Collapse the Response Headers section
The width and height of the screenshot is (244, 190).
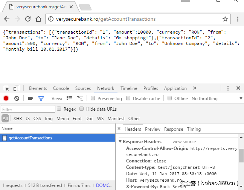120,142
